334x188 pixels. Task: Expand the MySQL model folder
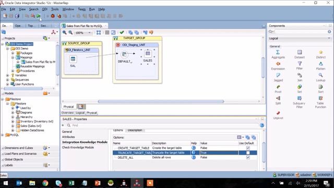point(2,135)
